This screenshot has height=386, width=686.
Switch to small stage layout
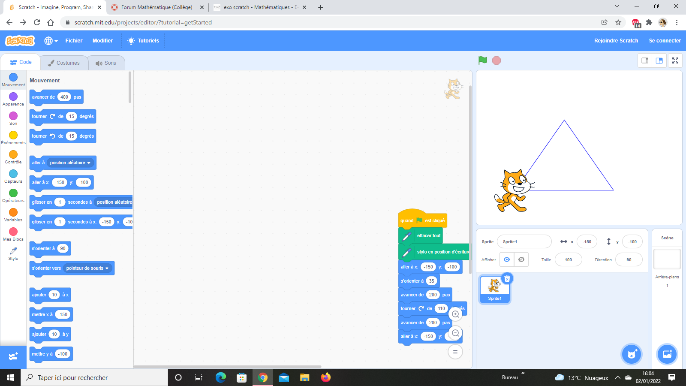pyautogui.click(x=645, y=60)
